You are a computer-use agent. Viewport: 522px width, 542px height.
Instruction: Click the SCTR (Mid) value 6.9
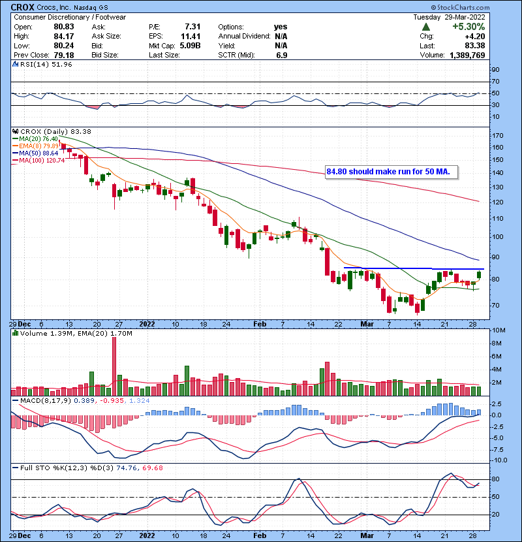point(282,56)
